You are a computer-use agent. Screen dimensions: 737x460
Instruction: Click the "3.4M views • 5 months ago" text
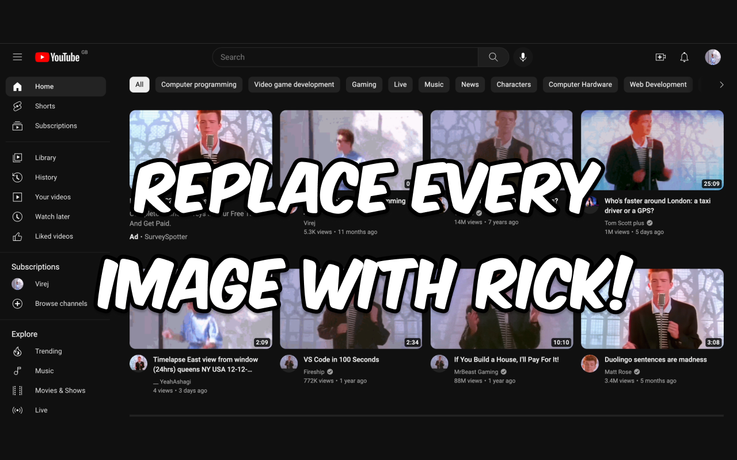tap(640, 381)
